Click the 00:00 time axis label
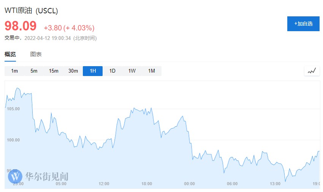 click(x=189, y=184)
